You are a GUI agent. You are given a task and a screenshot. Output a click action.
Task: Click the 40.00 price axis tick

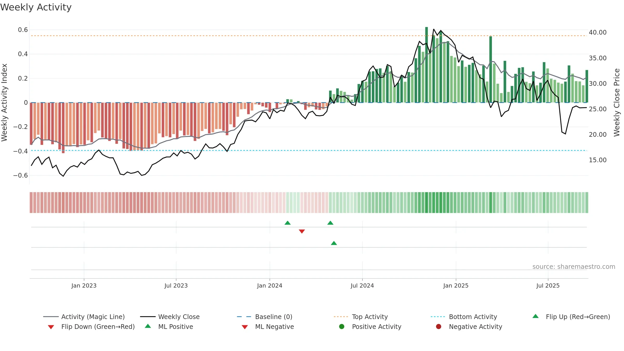598,32
